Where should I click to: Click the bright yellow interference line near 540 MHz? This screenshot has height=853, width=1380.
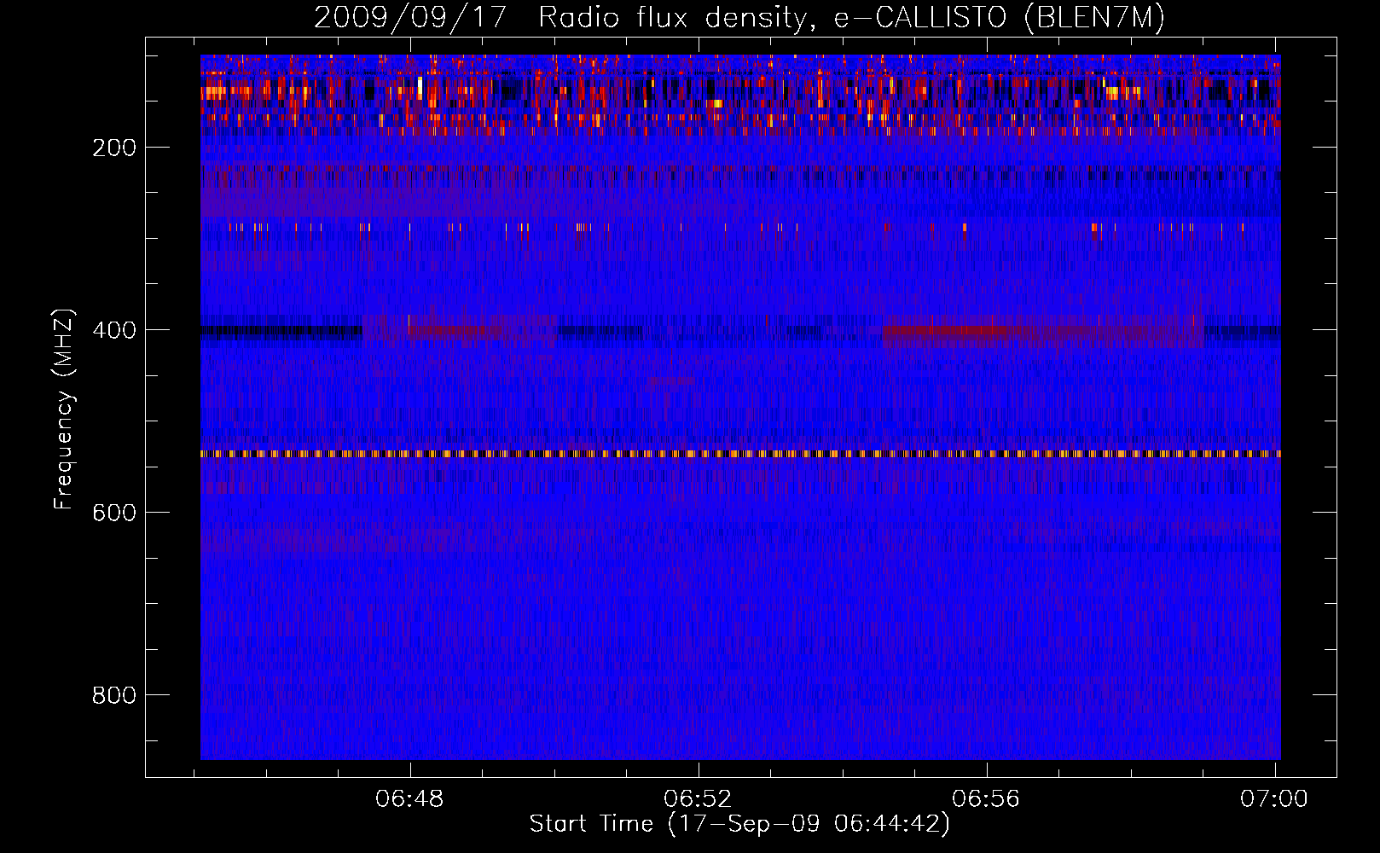[740, 454]
